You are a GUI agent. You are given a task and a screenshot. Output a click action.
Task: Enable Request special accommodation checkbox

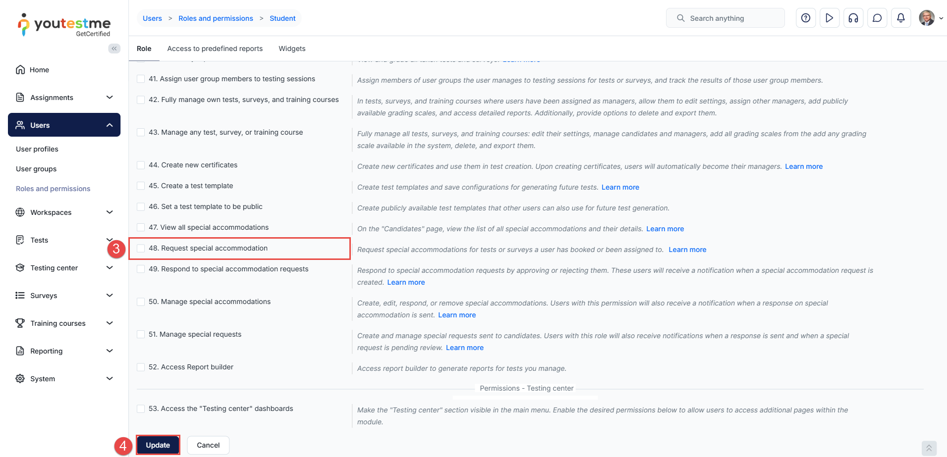pyautogui.click(x=141, y=249)
